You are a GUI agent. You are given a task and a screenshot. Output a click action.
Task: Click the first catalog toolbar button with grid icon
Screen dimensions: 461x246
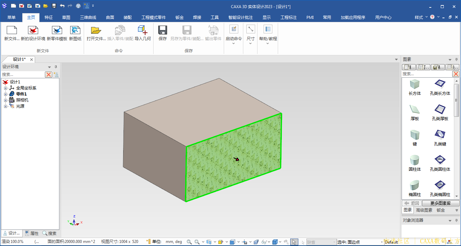coord(409,67)
